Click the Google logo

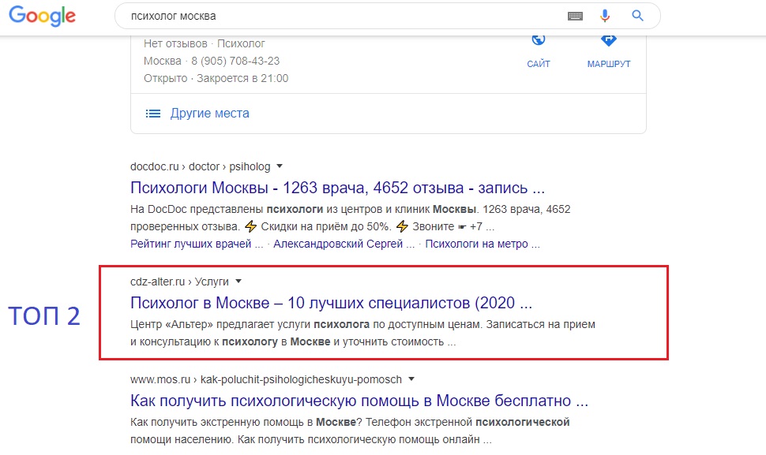click(42, 16)
